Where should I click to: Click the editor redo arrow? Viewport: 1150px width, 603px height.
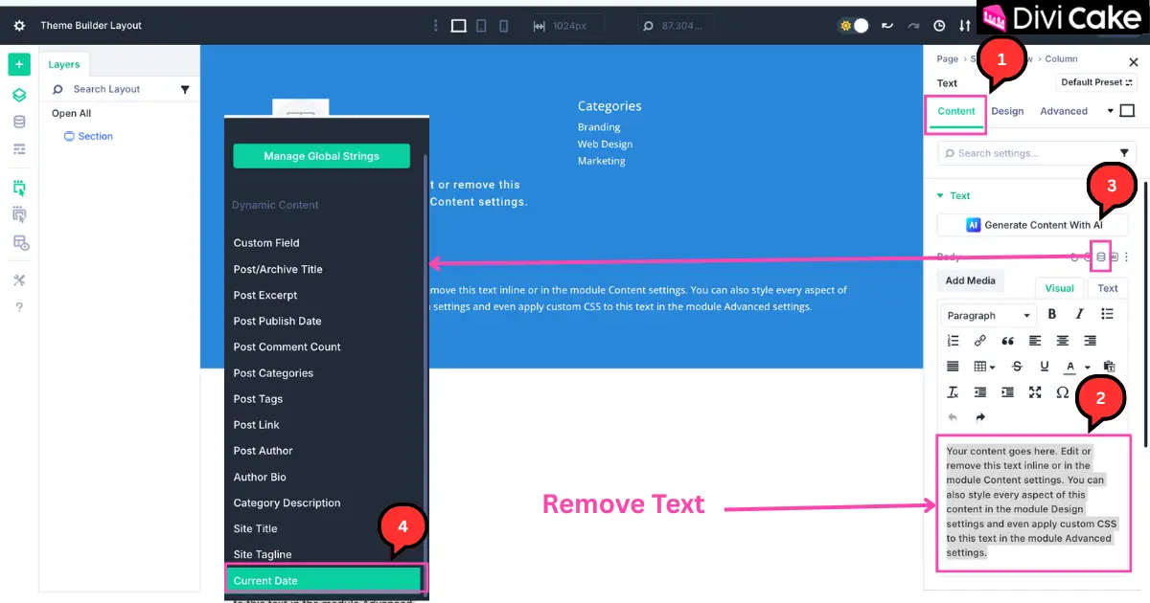980,417
